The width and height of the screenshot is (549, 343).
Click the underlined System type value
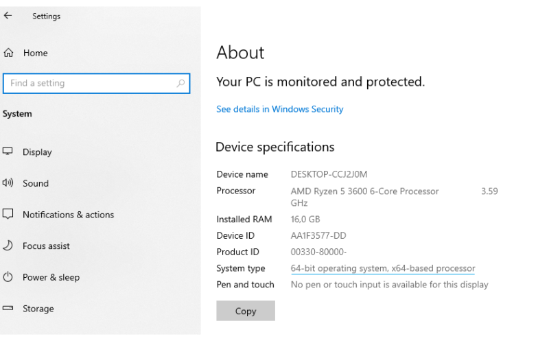pos(383,268)
